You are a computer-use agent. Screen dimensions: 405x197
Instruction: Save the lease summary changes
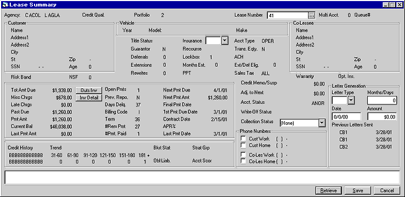[x=357, y=191]
